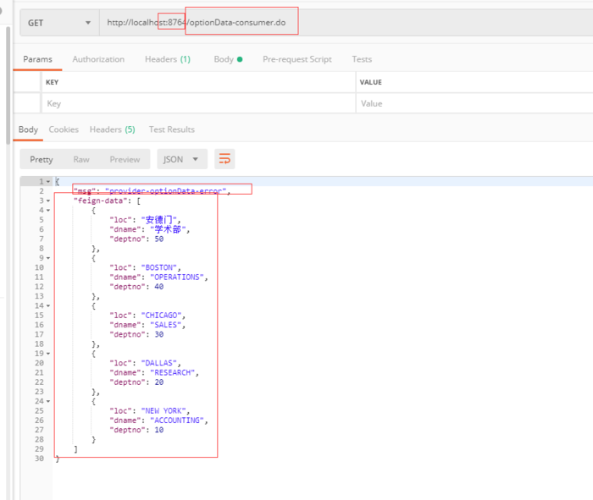Image resolution: width=593 pixels, height=500 pixels.
Task: Click the "OPERATIONS" dname value
Action: point(177,277)
